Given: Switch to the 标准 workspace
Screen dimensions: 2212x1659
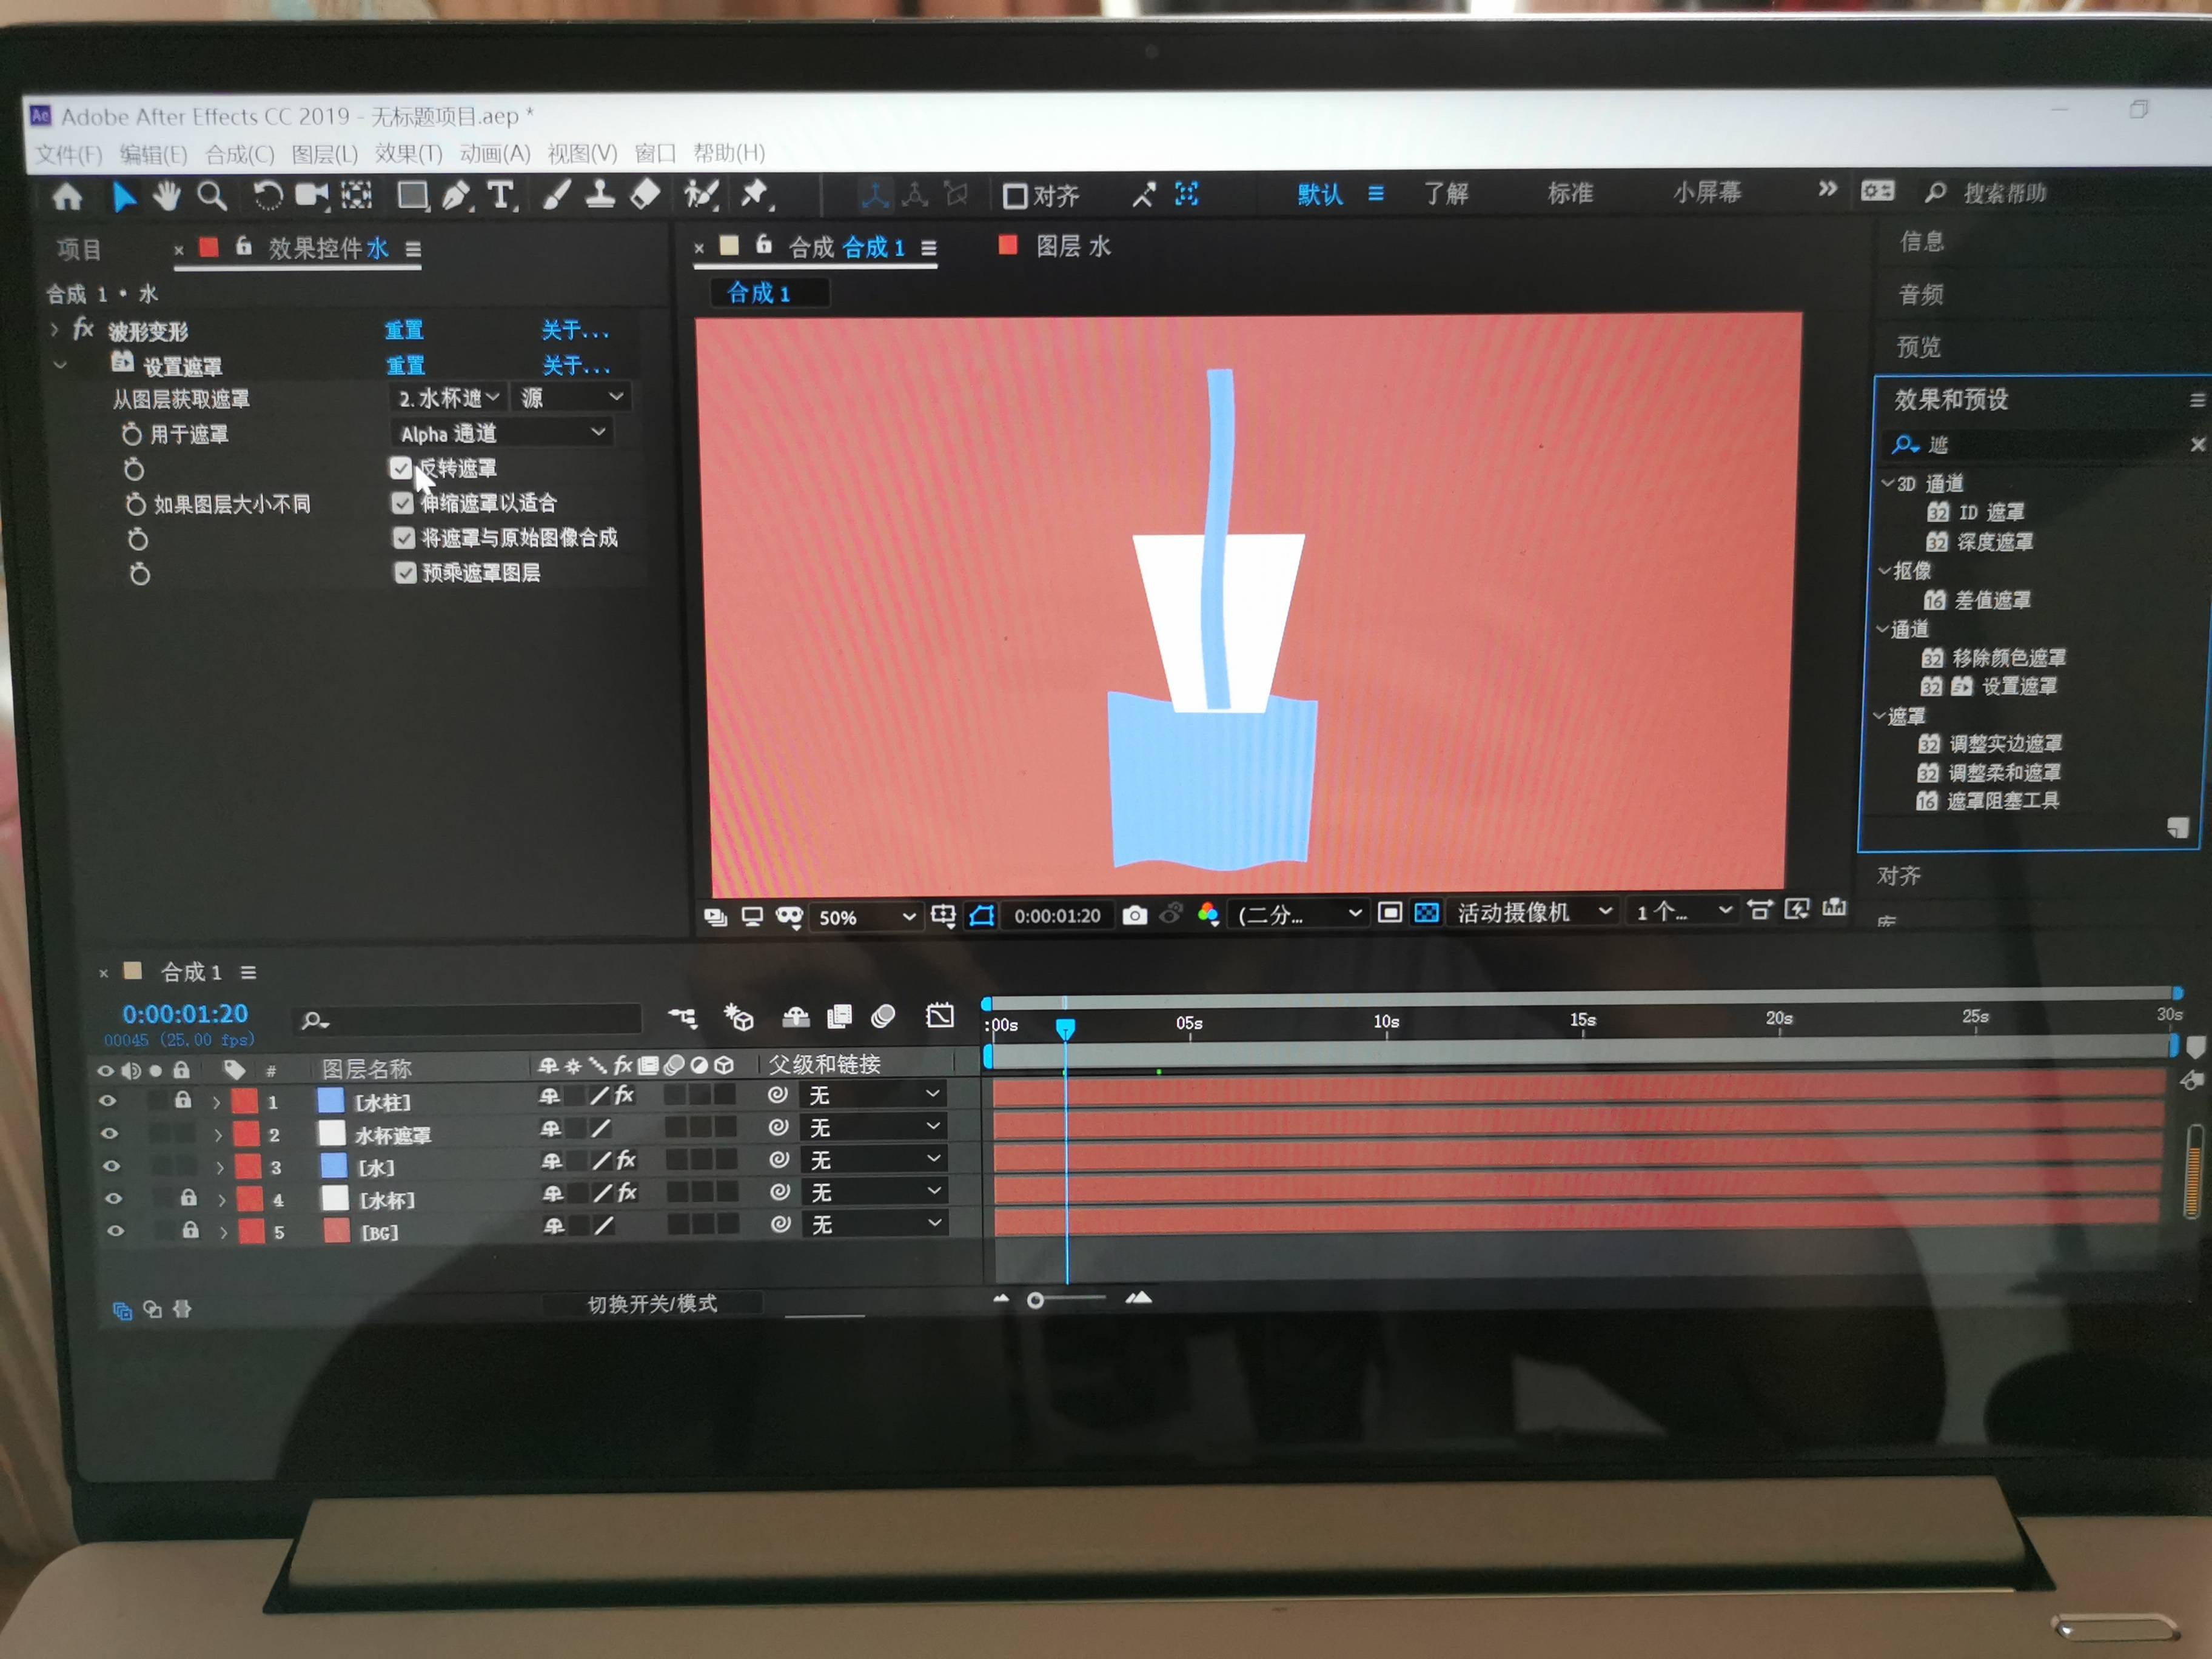Looking at the screenshot, I should click(1570, 193).
